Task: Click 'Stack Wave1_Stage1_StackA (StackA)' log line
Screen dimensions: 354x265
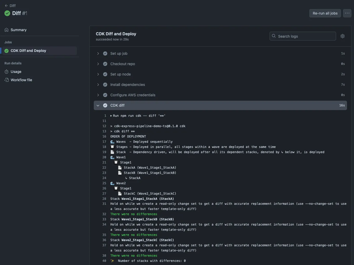Action: point(142,199)
